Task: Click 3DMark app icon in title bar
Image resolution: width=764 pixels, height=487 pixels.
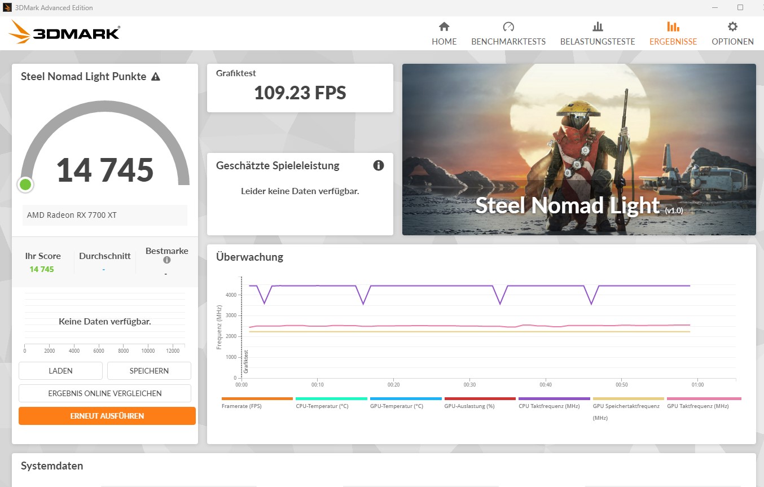Action: [8, 8]
